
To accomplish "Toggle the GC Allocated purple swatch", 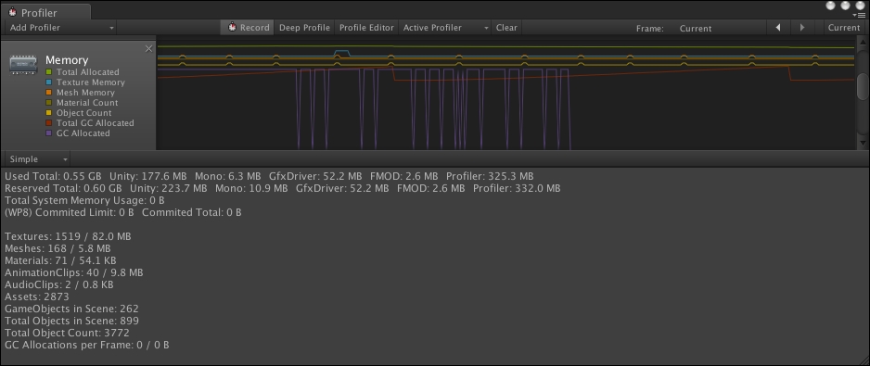I will [x=49, y=133].
